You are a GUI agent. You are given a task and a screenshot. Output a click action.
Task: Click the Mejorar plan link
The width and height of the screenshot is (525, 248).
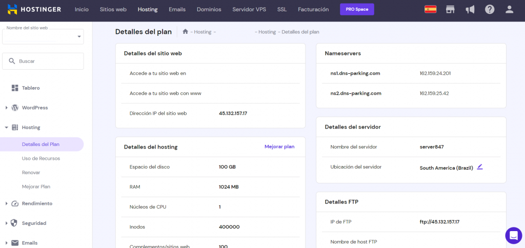[x=279, y=147]
